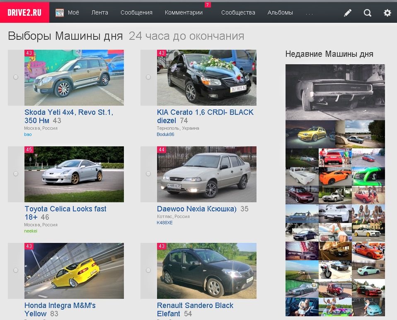Screen dimensions: 397x320
Task: Open the yellow Golf hatchback thumbnail
Action: click(x=310, y=134)
